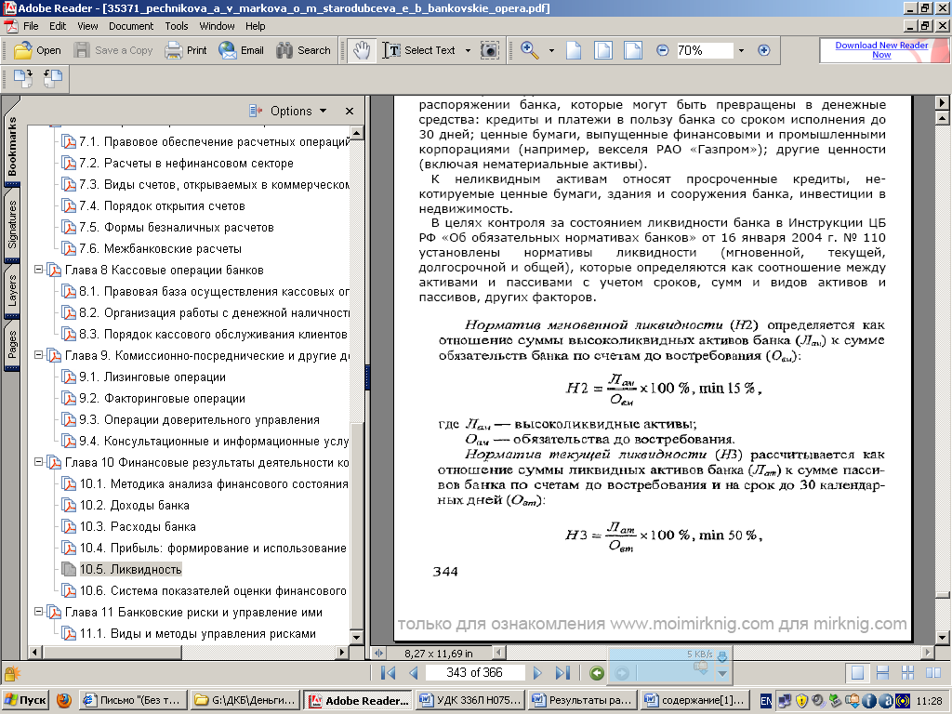Go to last page button
The height and width of the screenshot is (714, 952).
[x=562, y=673]
